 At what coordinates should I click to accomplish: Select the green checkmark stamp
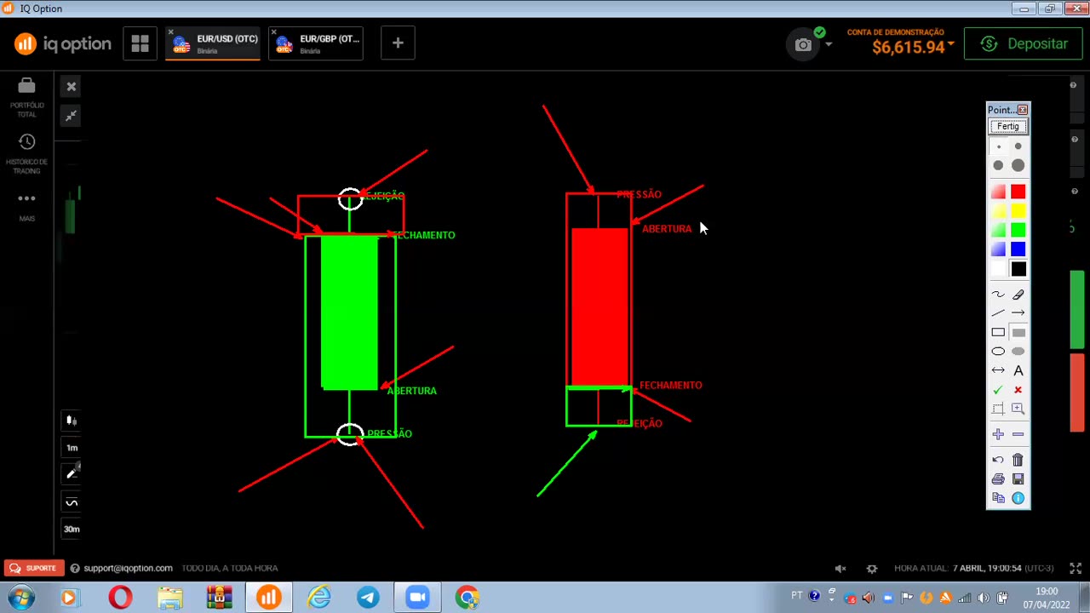click(x=999, y=390)
